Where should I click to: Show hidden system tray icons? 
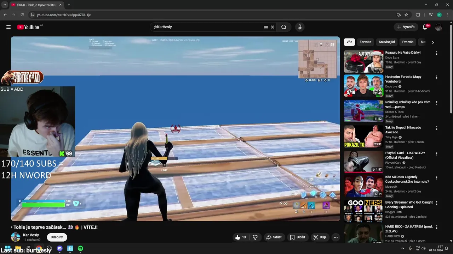coord(403,249)
